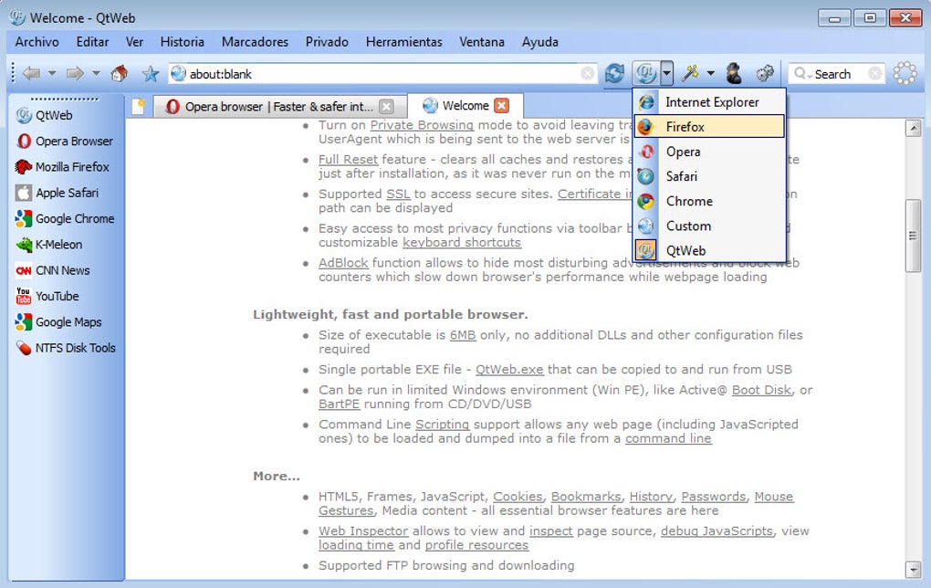Screen dimensions: 931x588
Task: Open YouTube sidebar bookmark
Action: coord(47,296)
